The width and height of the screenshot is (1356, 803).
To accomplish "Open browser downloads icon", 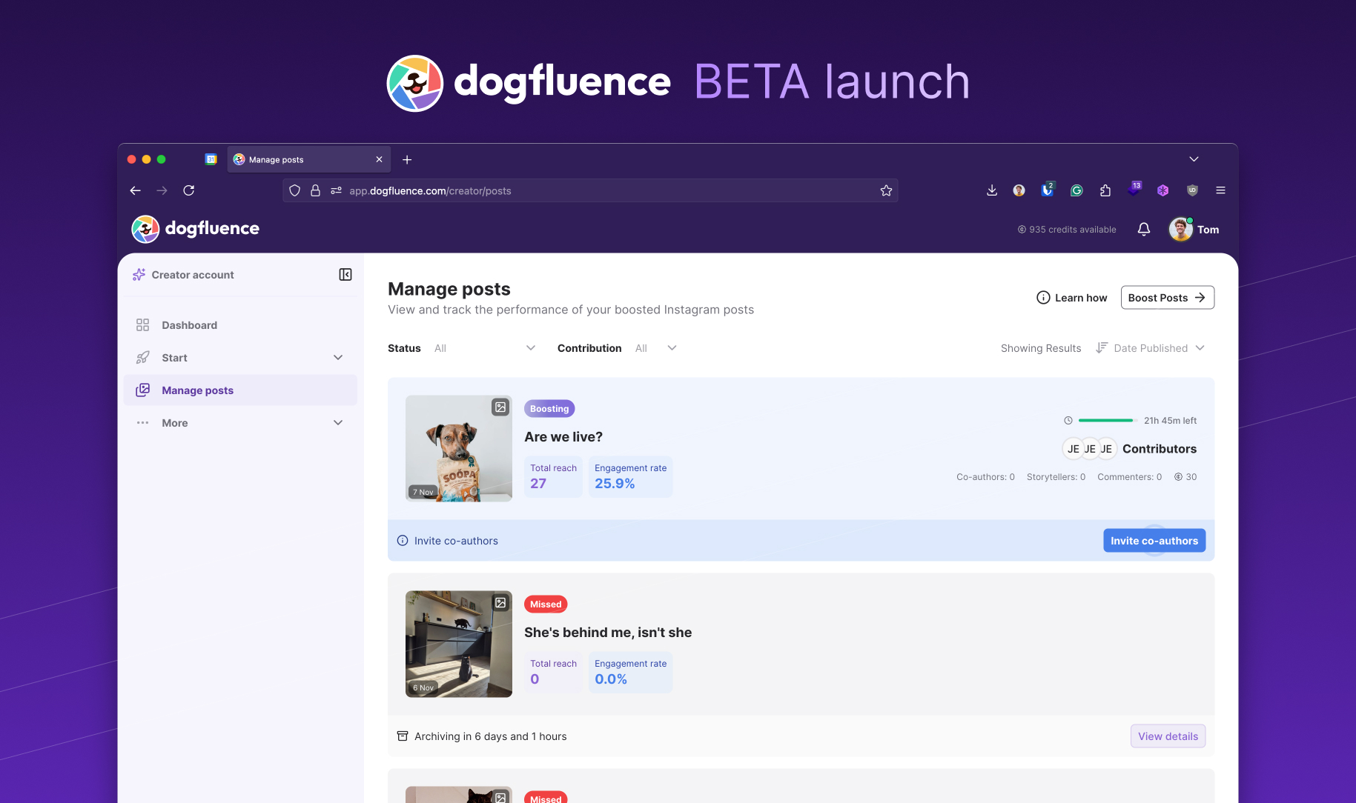I will 992,191.
